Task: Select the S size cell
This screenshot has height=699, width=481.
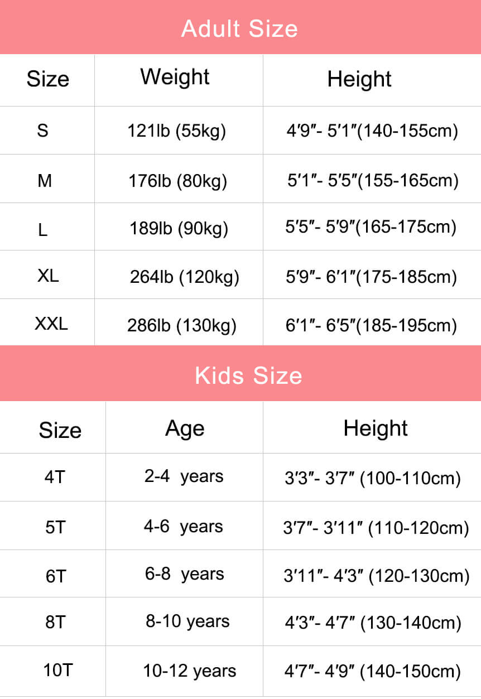Action: click(x=43, y=131)
